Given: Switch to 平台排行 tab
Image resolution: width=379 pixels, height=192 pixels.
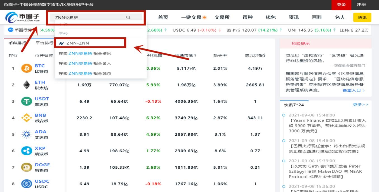Looking at the screenshot, I should pyautogui.click(x=44, y=43).
